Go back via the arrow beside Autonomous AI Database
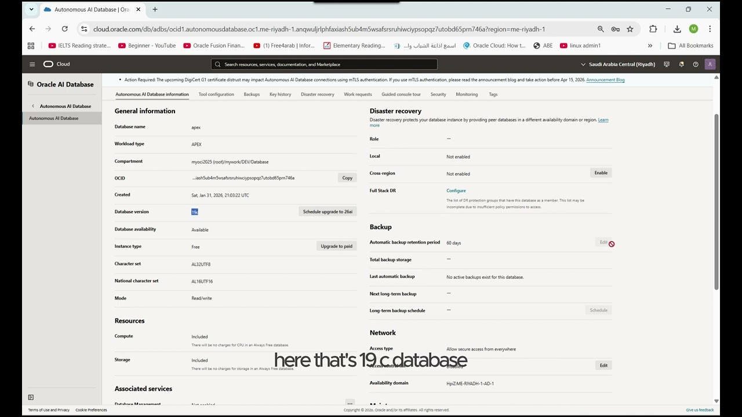Screen dimensions: 742x417 pyautogui.click(x=33, y=106)
